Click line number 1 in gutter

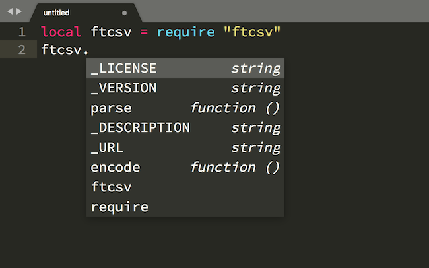pyautogui.click(x=22, y=32)
